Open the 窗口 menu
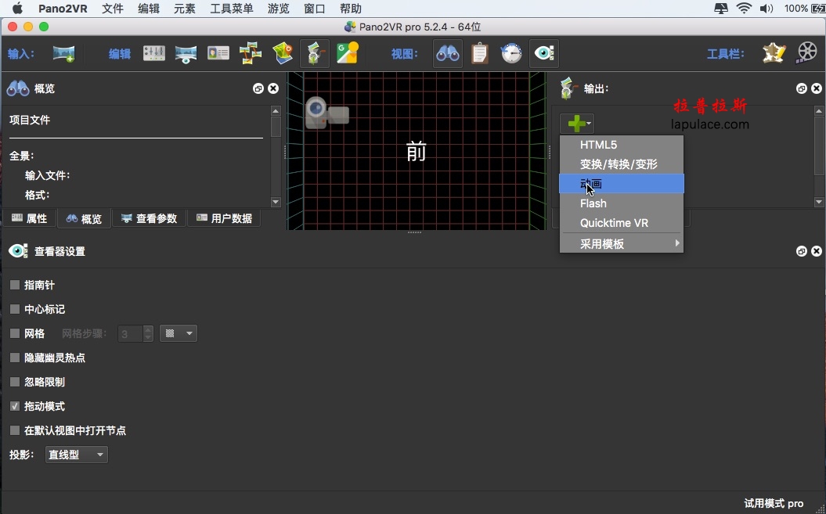Image resolution: width=826 pixels, height=514 pixels. [x=314, y=9]
